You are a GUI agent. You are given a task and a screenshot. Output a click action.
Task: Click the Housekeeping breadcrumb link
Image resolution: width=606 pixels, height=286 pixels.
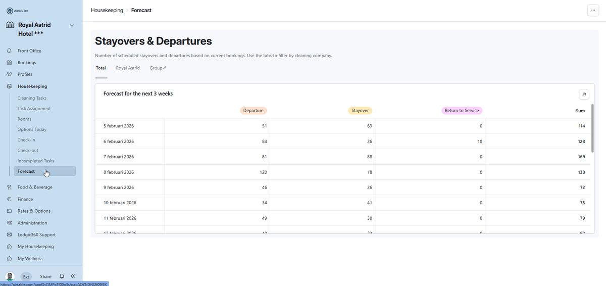(107, 10)
